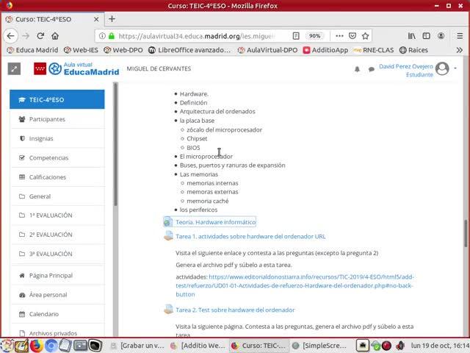Click the Firefox back arrow button
This screenshot has width=470, height=353.
[x=10, y=36]
